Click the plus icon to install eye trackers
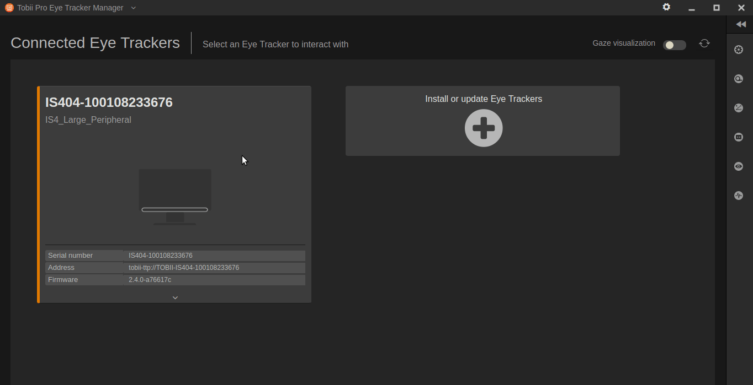This screenshot has width=753, height=385. [x=484, y=128]
